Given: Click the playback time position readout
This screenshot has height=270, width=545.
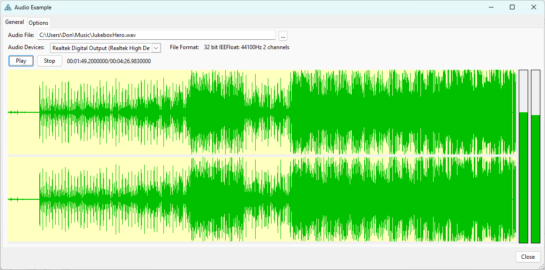Looking at the screenshot, I should pyautogui.click(x=109, y=61).
